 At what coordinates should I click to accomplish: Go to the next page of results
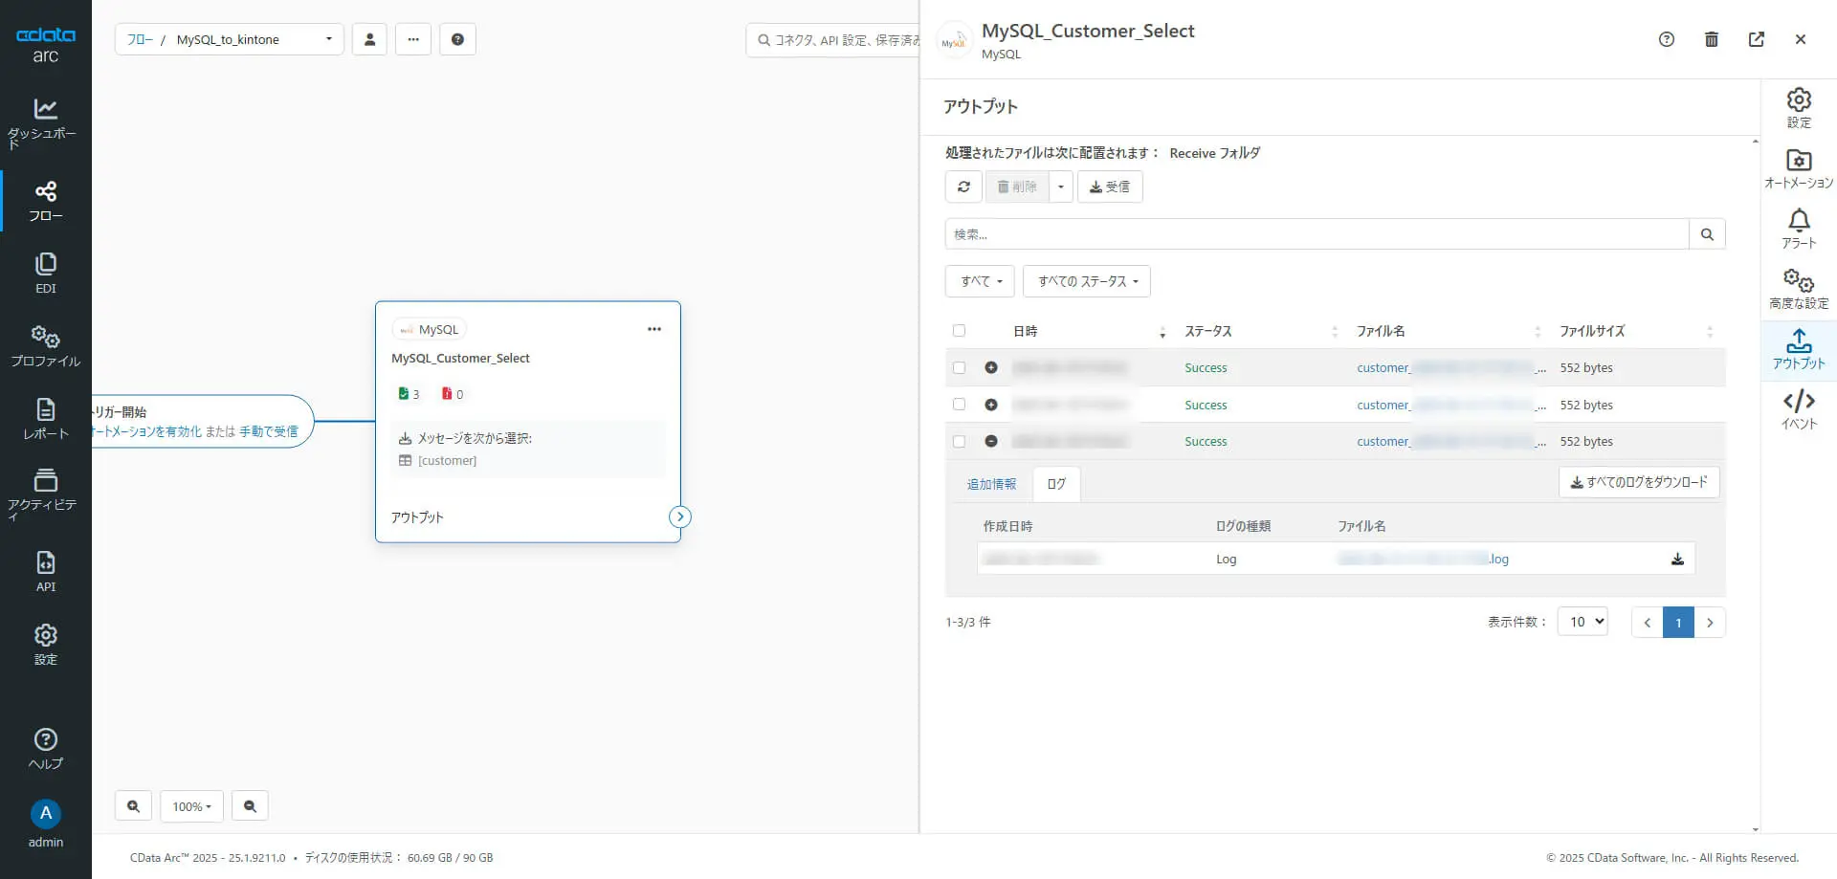[x=1710, y=622]
